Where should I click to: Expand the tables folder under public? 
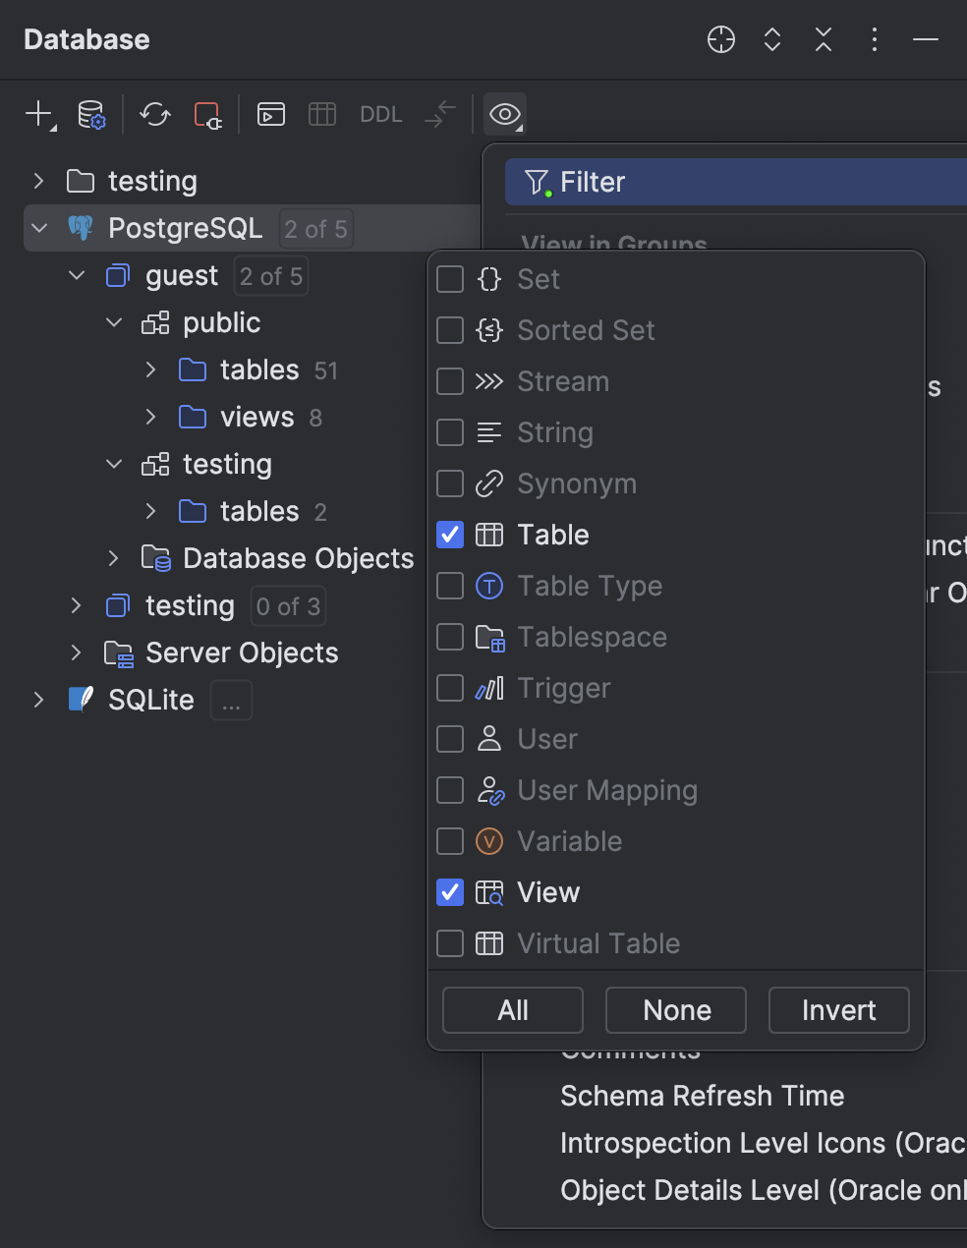[150, 370]
